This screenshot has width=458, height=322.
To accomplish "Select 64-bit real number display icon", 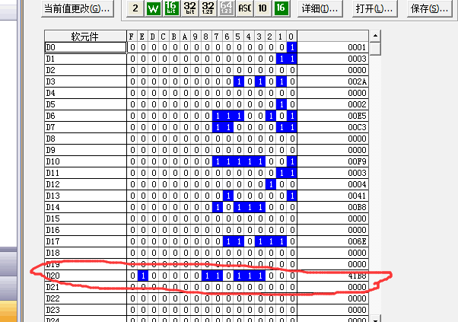I will (225, 8).
